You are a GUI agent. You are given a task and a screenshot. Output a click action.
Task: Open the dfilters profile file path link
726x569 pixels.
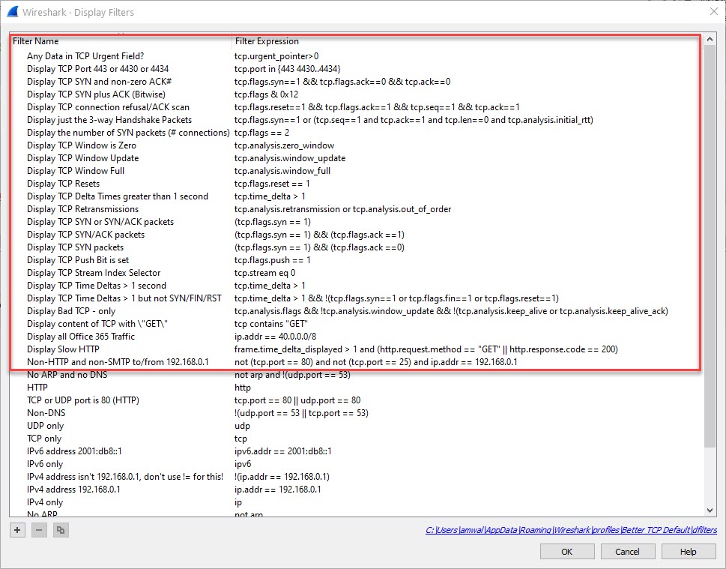click(571, 531)
